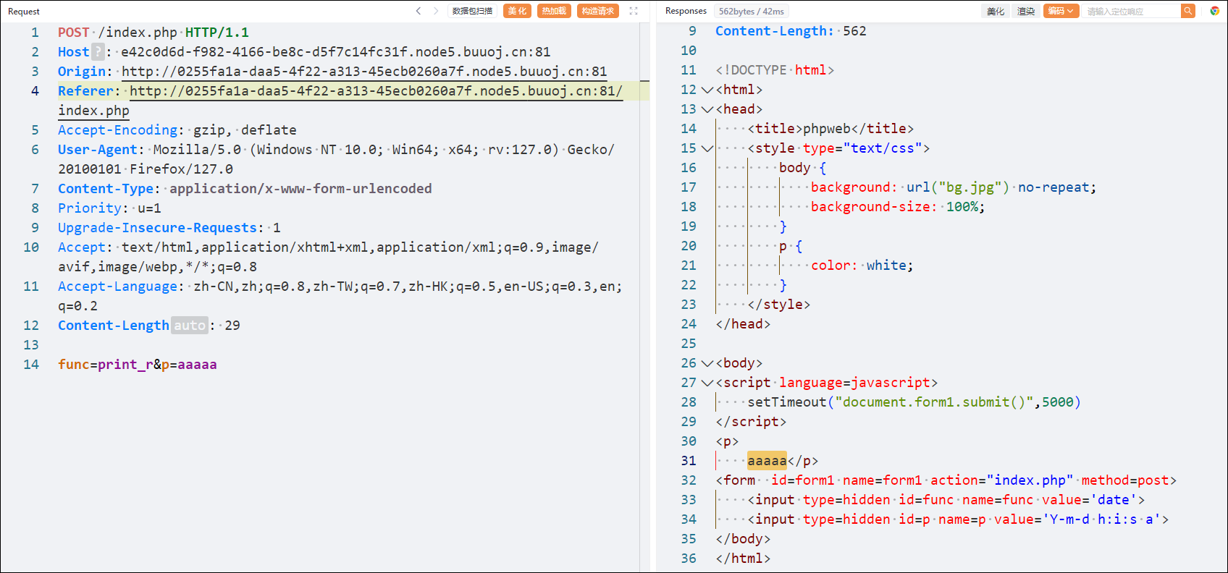This screenshot has height=573, width=1228.
Task: Go to the next request with right arrow
Action: click(435, 11)
